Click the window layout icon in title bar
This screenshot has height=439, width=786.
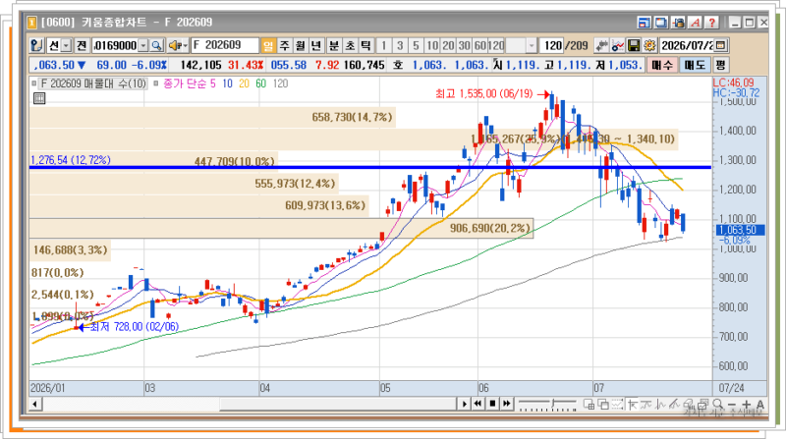tap(644, 22)
